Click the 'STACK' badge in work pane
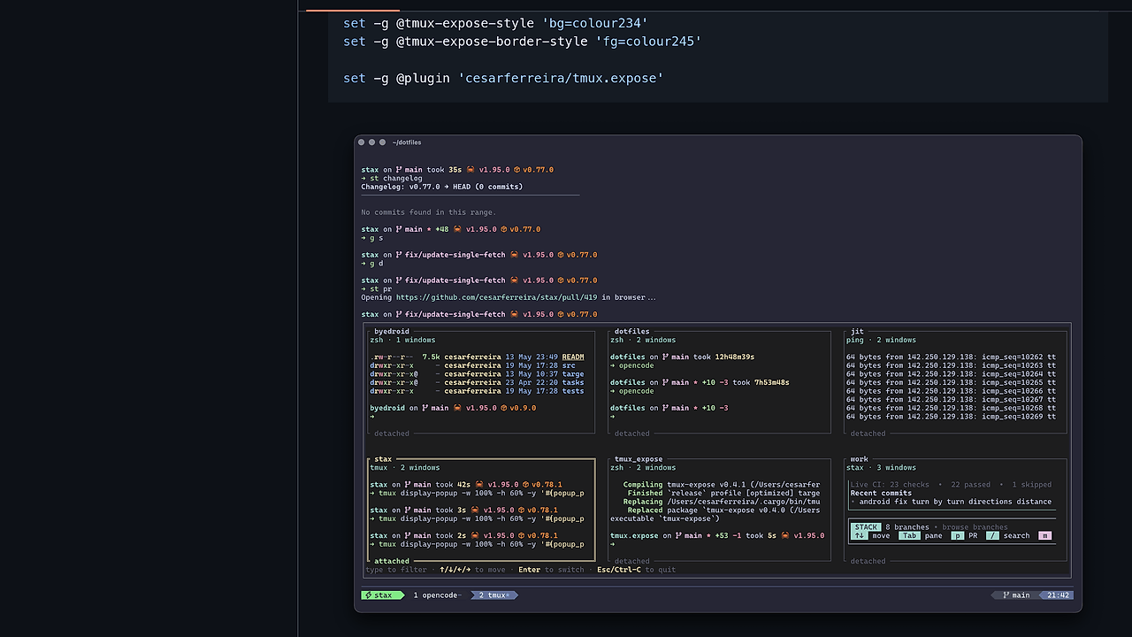The width and height of the screenshot is (1132, 637). pyautogui.click(x=867, y=527)
